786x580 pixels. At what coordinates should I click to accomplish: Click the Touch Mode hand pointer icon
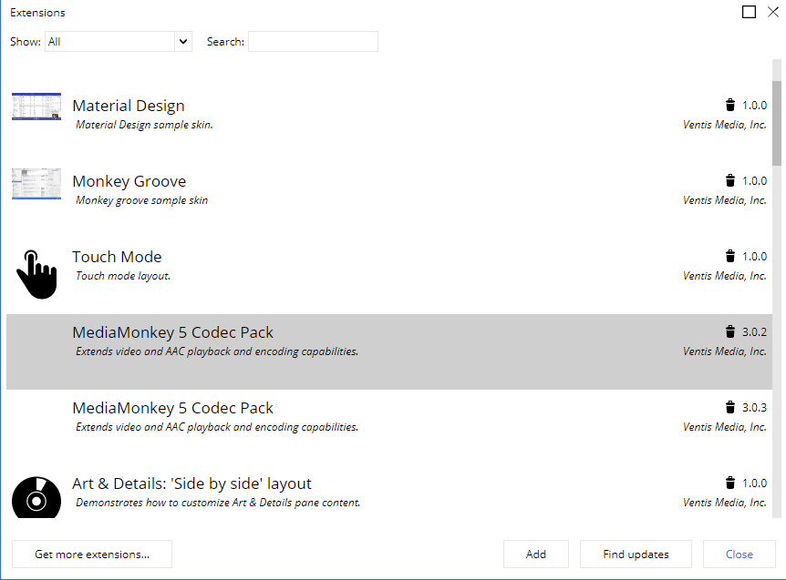36,274
